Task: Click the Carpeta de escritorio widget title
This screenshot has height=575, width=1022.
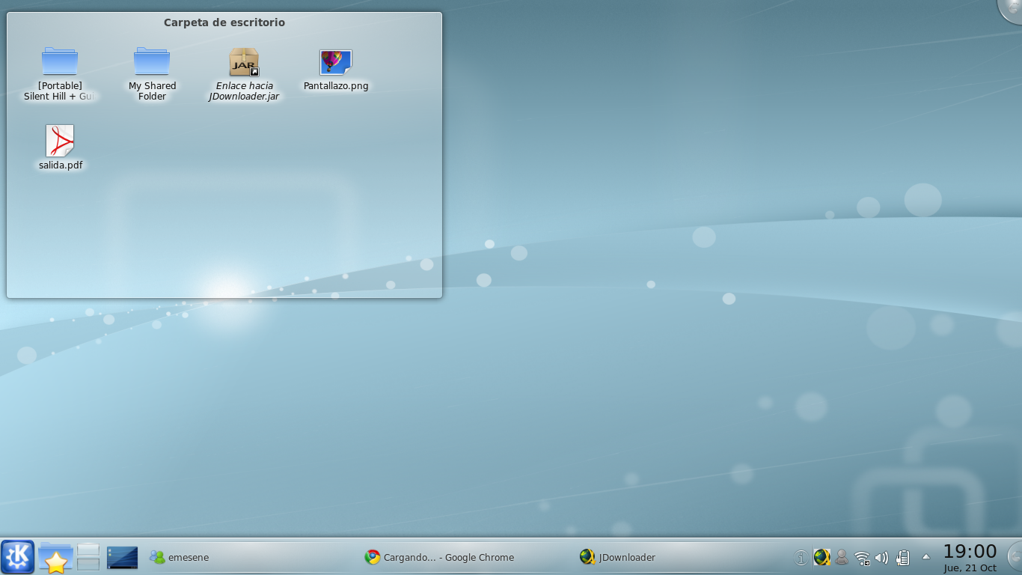Action: (224, 22)
